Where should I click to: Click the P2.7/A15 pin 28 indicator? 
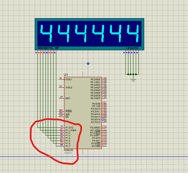(x=103, y=121)
